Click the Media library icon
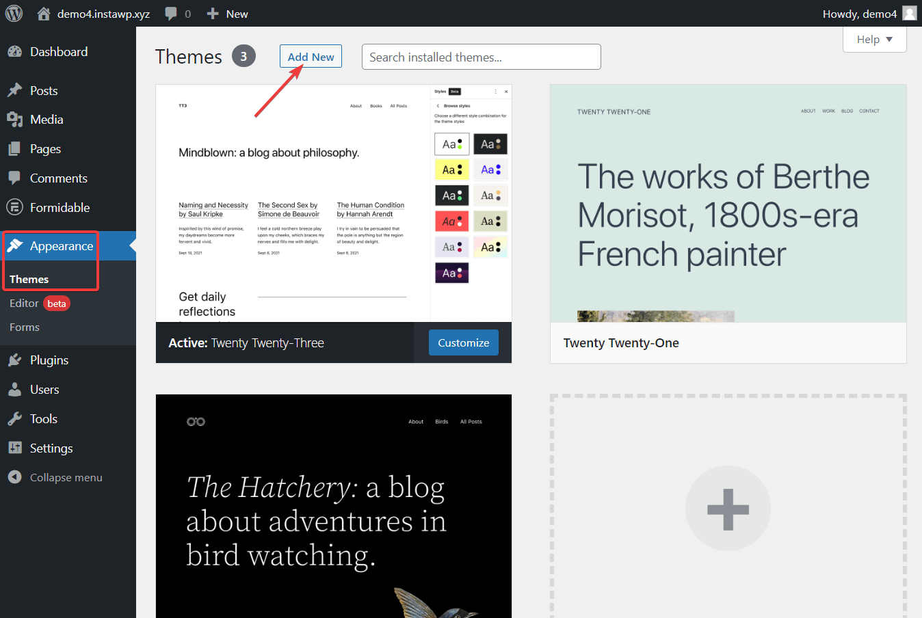922x618 pixels. [x=15, y=120]
